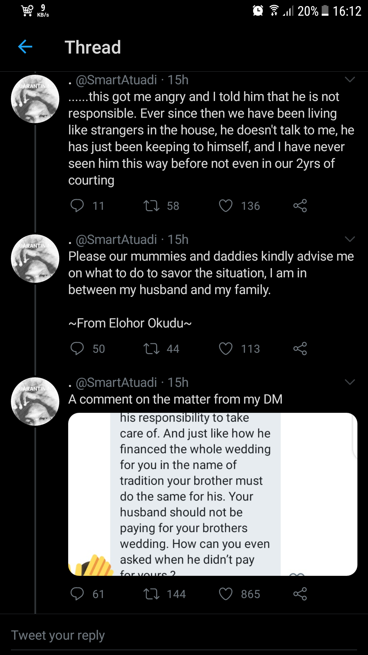Retweet the tweet with 144 retweets
Viewport: 368px width, 655px height.
click(x=151, y=594)
